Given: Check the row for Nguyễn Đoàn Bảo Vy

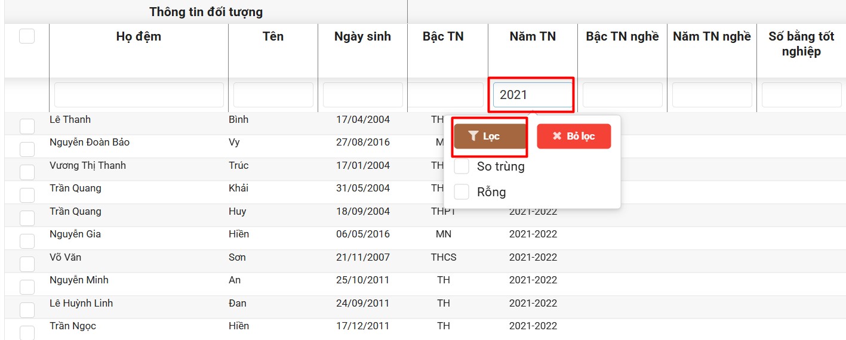Looking at the screenshot, I should point(27,149).
